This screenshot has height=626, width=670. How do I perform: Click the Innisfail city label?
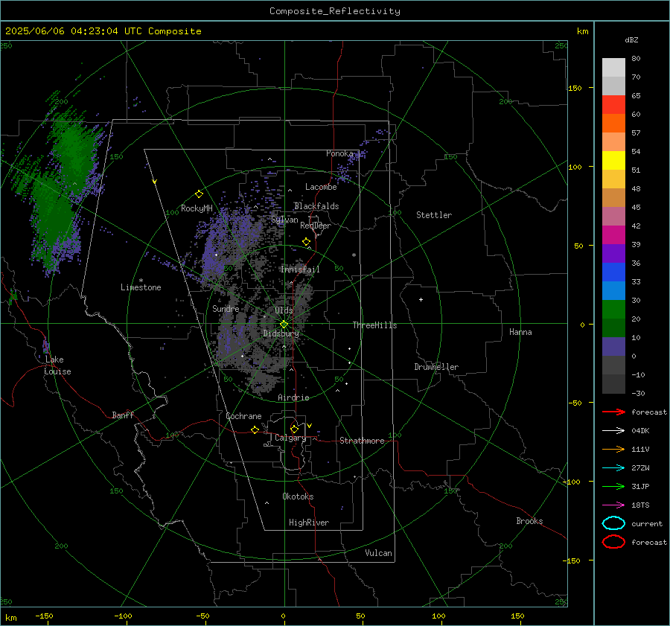tap(300, 269)
